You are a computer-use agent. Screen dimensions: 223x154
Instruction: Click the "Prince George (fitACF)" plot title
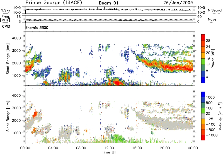coord(54,3)
